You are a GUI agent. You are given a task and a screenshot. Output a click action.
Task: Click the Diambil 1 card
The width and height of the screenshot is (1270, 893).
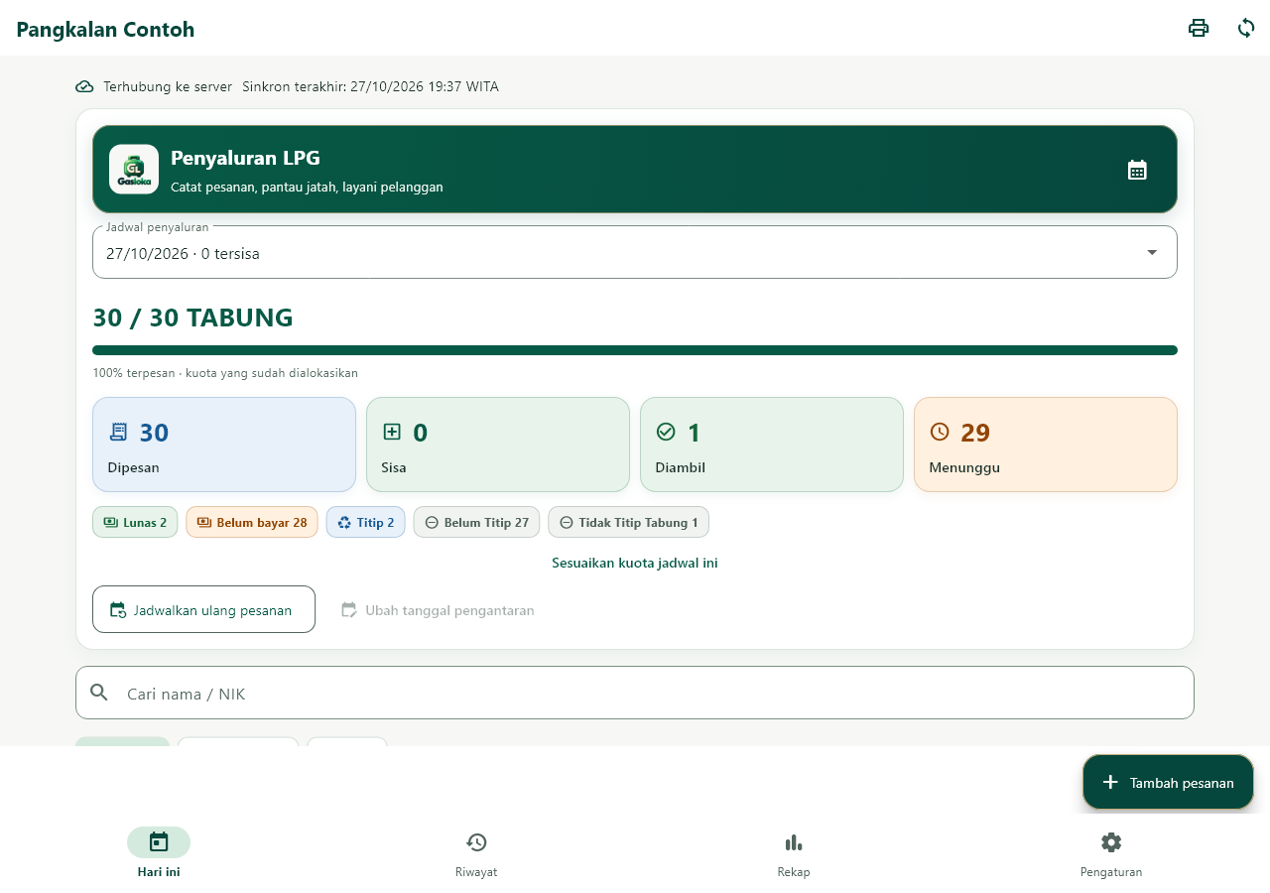pos(772,445)
